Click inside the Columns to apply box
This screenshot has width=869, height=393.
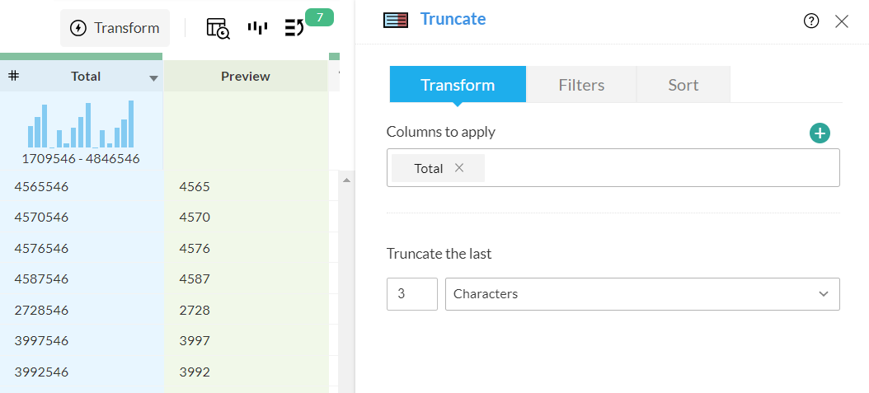(660, 168)
